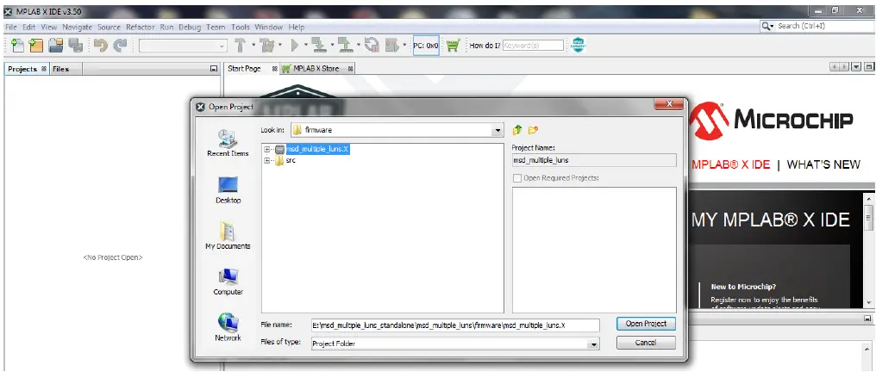Open the Files of type dropdown
This screenshot has width=876, height=390.
(593, 344)
